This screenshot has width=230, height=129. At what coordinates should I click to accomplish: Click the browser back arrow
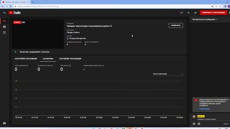pyautogui.click(x=3, y=6)
